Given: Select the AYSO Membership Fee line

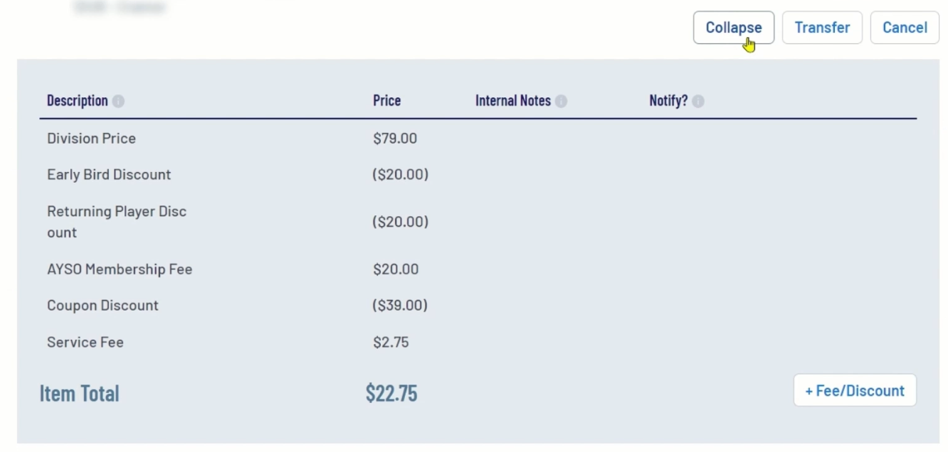Looking at the screenshot, I should click(x=120, y=269).
